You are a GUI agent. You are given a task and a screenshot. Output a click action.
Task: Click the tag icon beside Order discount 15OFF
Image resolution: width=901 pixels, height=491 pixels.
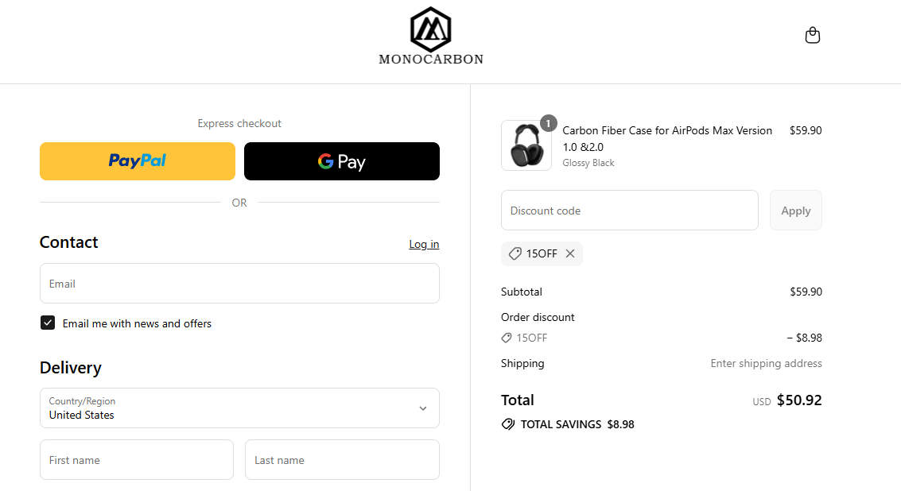coord(507,338)
